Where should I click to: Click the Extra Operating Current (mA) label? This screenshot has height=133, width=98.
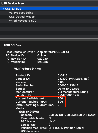[x=36, y=105]
